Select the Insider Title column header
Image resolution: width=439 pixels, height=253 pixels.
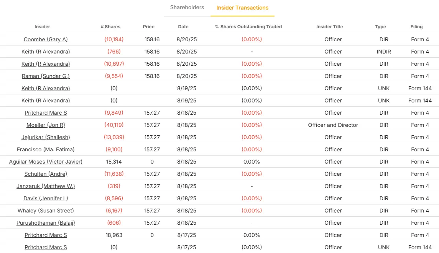coord(329,27)
